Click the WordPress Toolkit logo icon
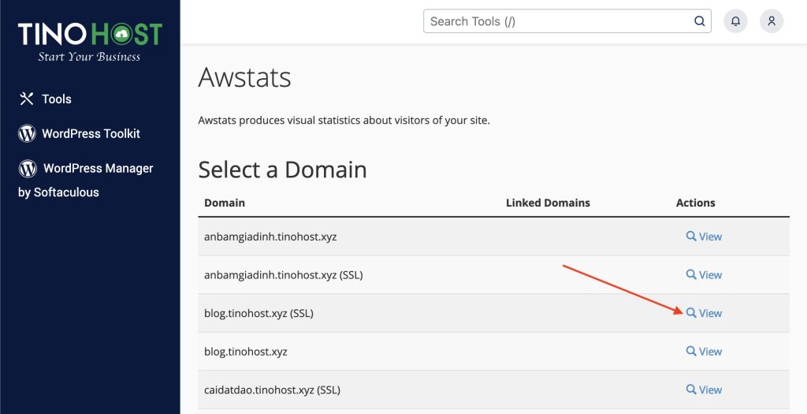Image resolution: width=807 pixels, height=414 pixels. tap(27, 133)
